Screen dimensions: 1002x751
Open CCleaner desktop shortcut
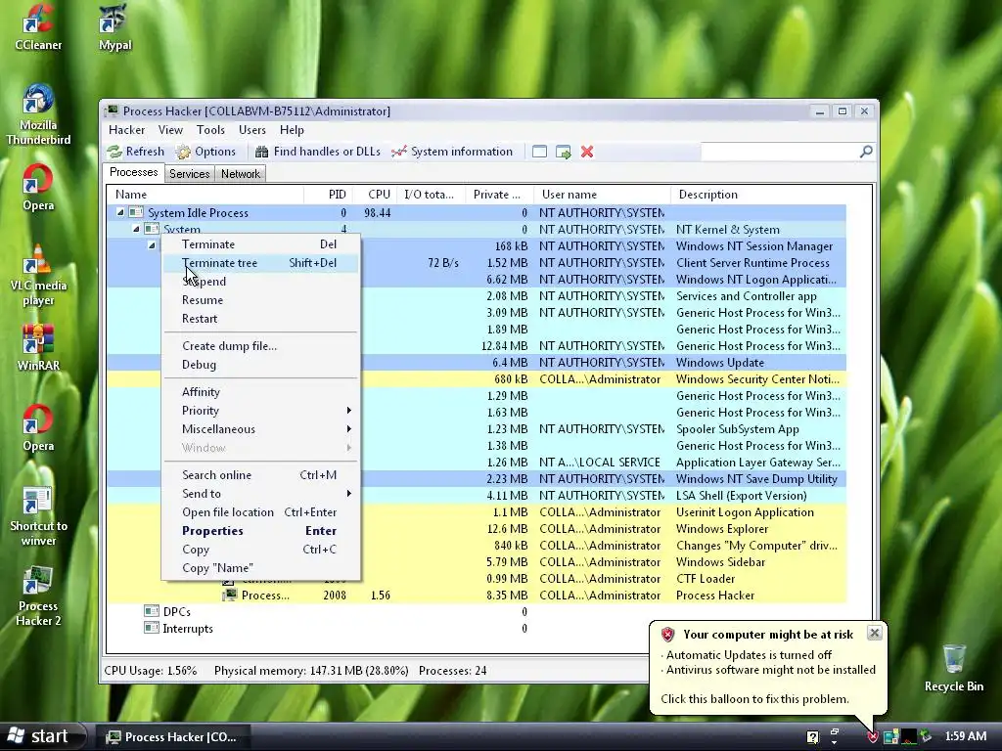point(38,26)
